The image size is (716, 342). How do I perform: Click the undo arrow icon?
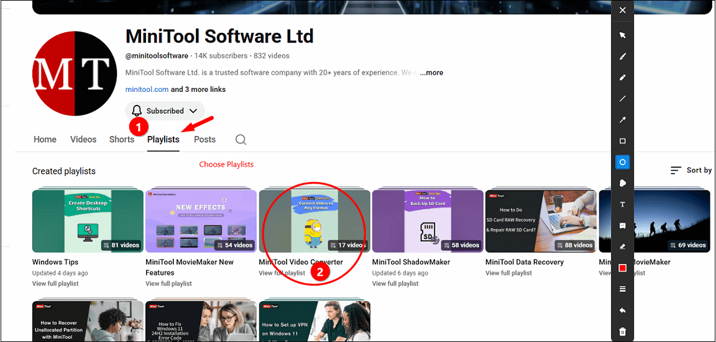[622, 310]
